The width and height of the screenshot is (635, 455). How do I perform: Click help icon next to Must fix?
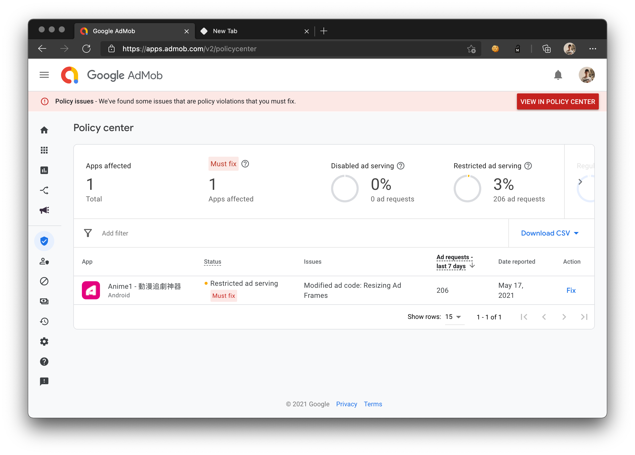245,164
